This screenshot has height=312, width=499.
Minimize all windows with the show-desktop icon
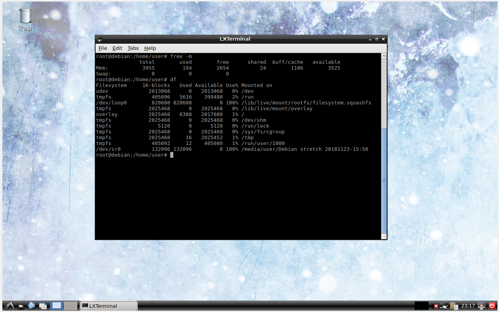[x=43, y=306]
